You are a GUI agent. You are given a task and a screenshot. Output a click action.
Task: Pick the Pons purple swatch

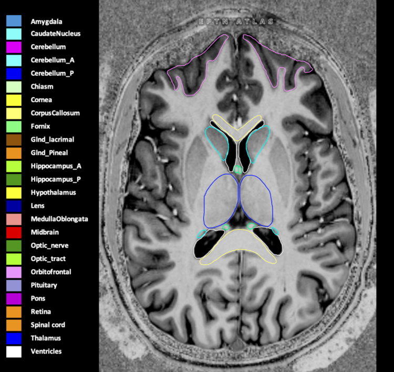tap(14, 298)
